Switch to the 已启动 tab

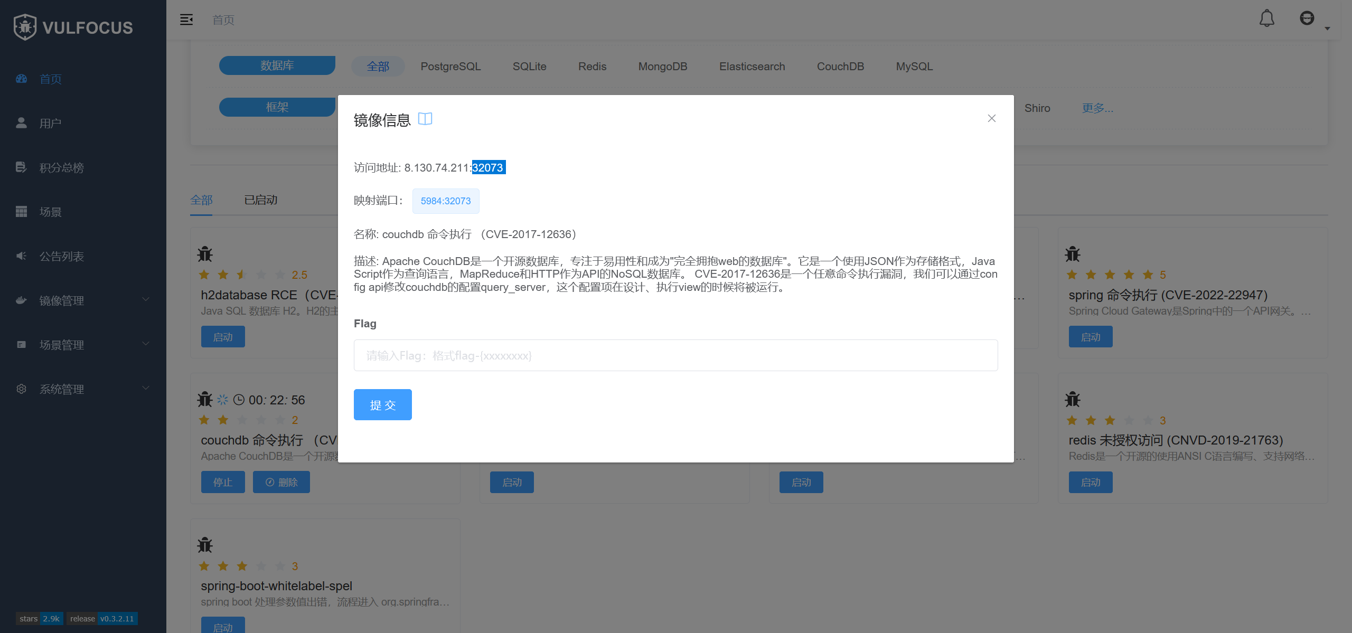click(x=260, y=200)
